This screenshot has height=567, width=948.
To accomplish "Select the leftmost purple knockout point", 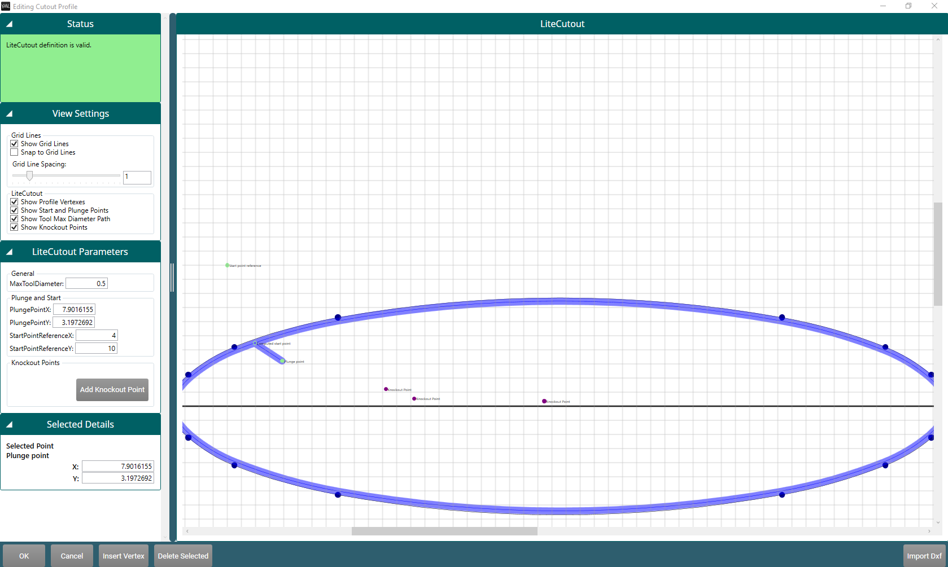I will coord(386,389).
